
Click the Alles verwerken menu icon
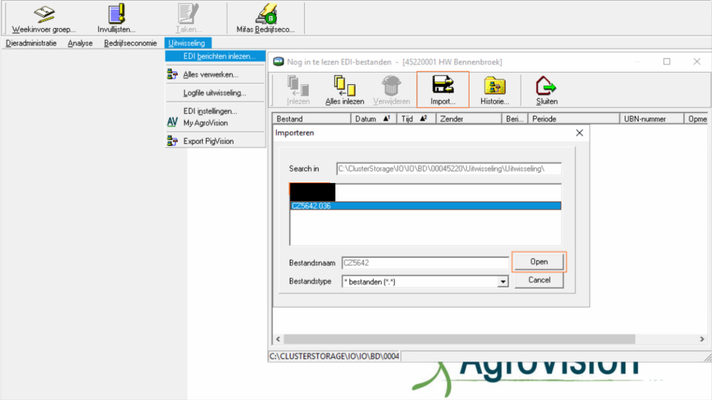click(x=172, y=74)
